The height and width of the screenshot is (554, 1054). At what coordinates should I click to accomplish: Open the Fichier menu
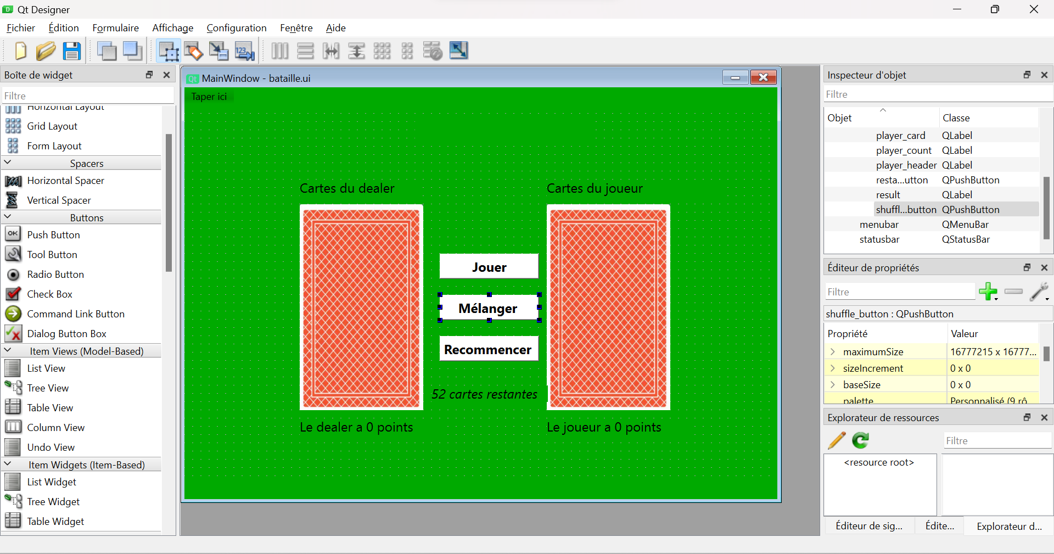pyautogui.click(x=21, y=27)
